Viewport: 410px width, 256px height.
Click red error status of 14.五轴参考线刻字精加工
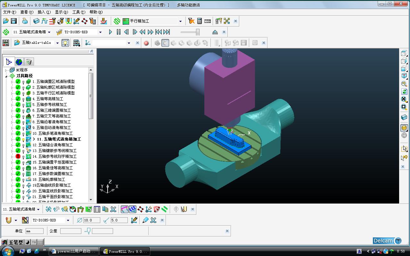(x=18, y=156)
